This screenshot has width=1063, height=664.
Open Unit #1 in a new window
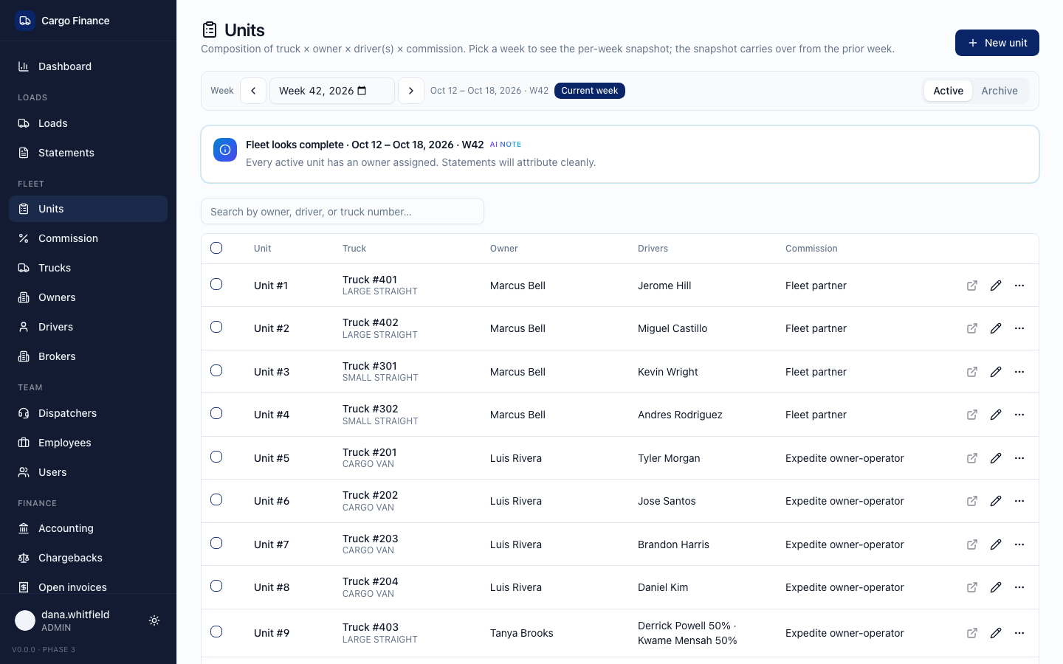[972, 286]
